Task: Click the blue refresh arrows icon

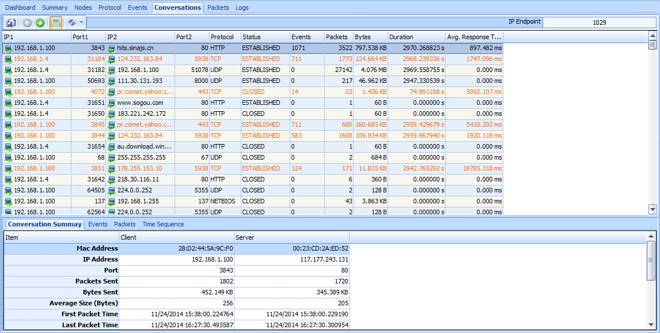Action: pyautogui.click(x=72, y=23)
